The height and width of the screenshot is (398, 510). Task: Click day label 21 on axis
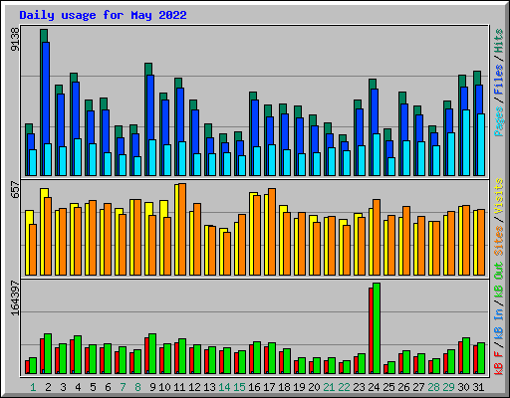[329, 387]
